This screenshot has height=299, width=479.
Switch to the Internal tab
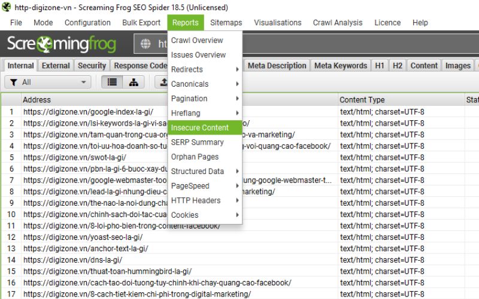[x=20, y=66]
